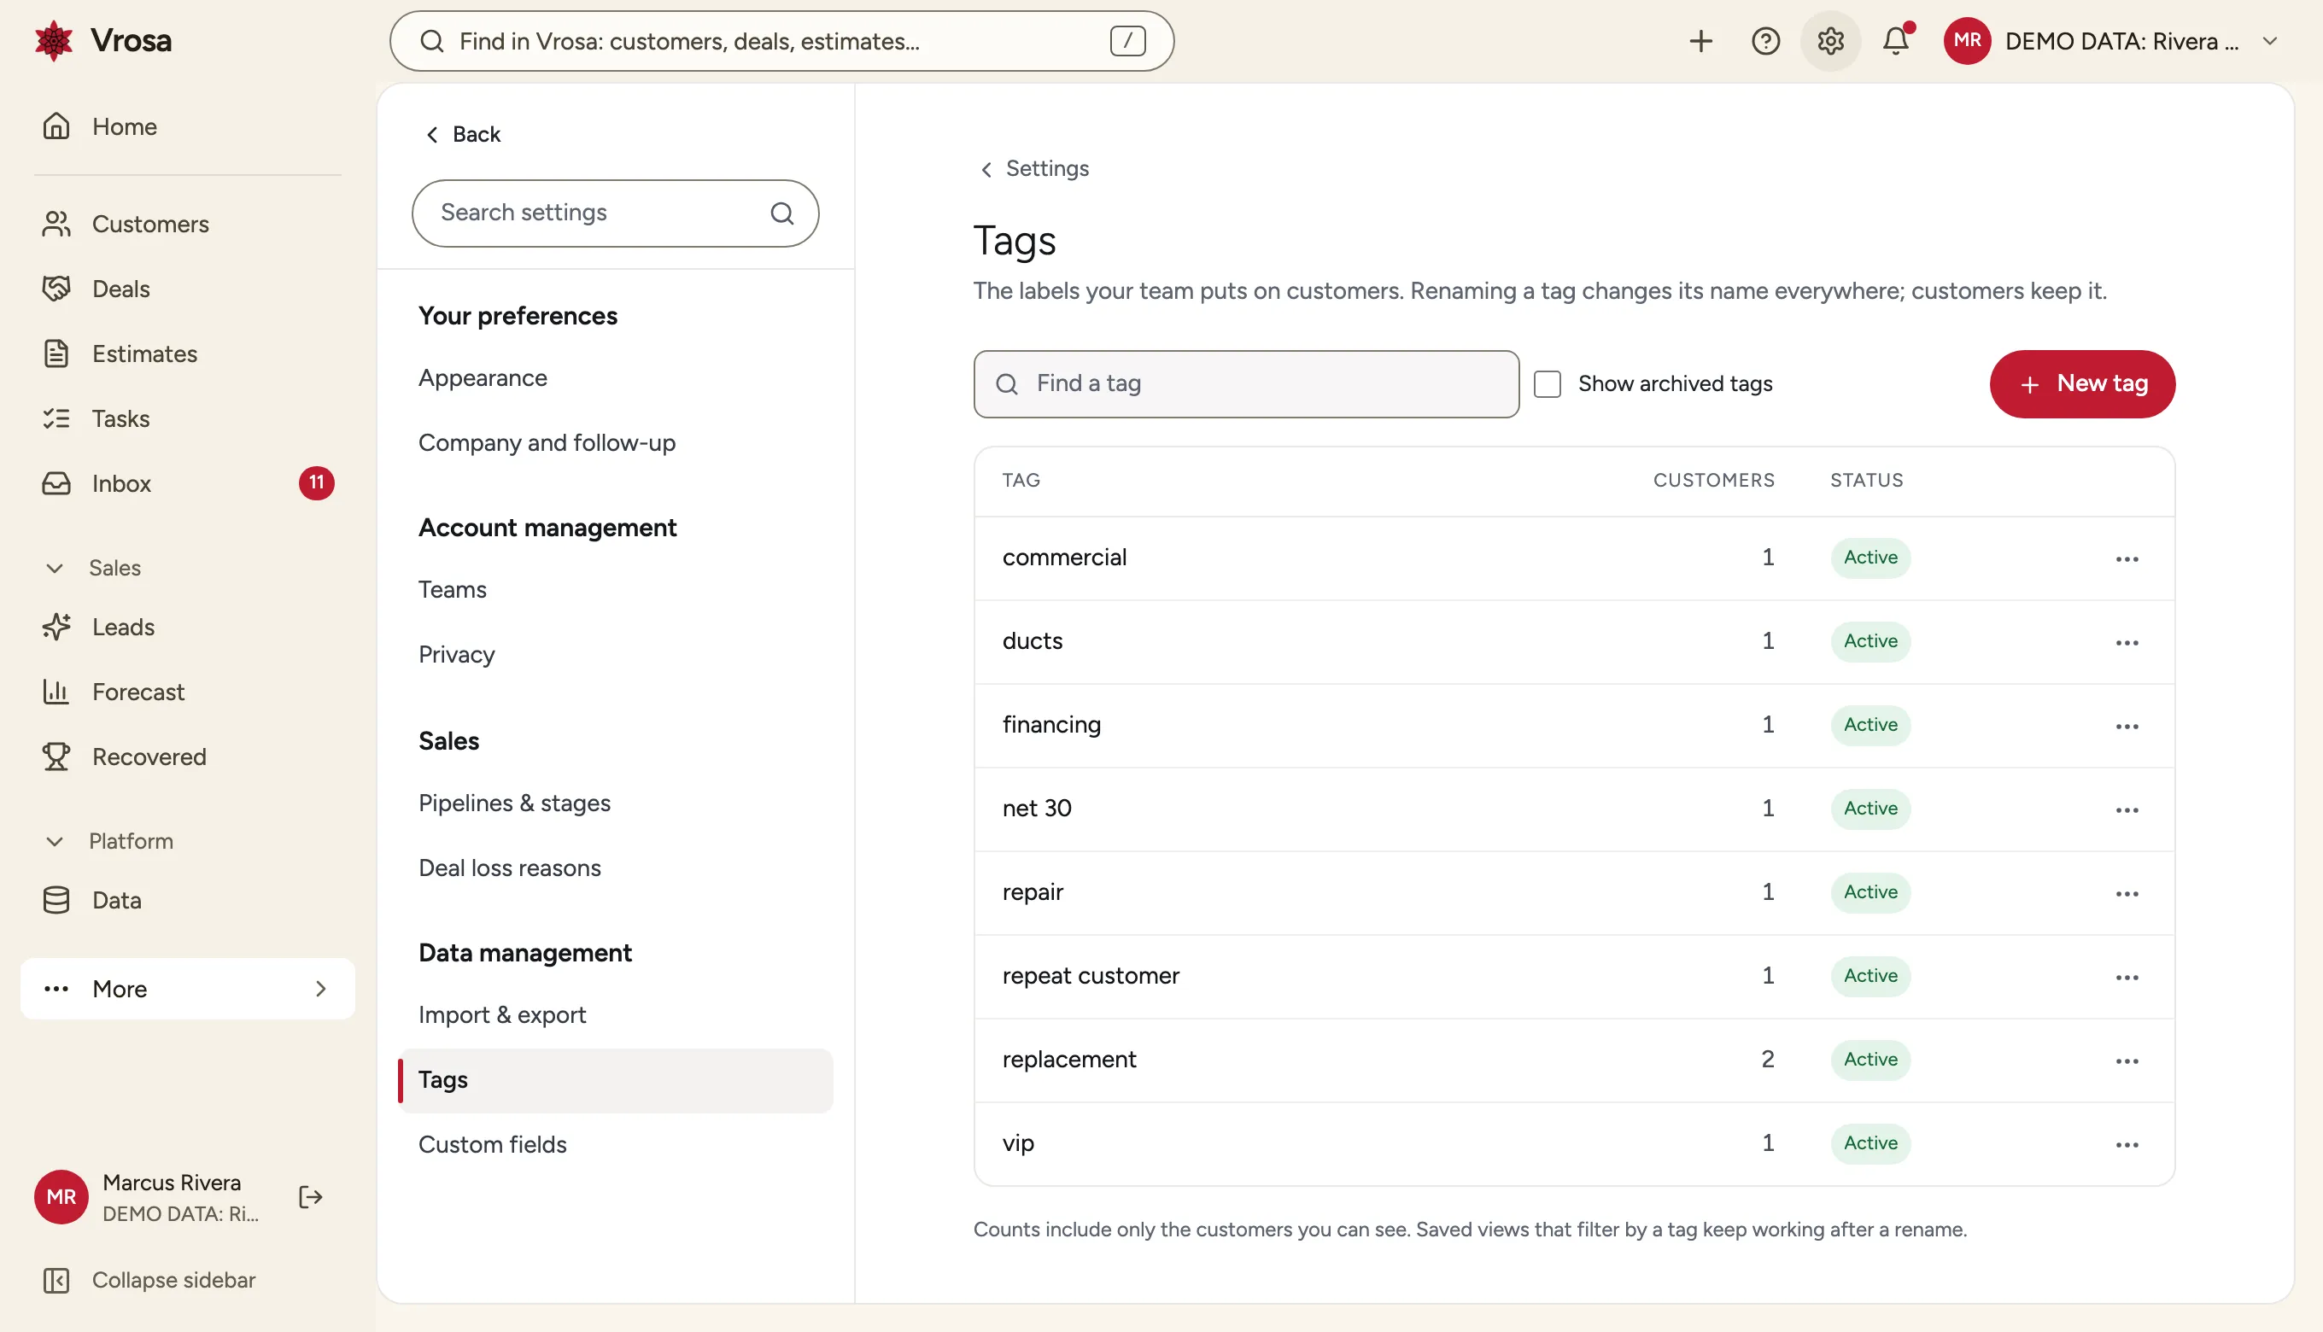Screen dimensions: 2323x1332
Task: Open Deals in the sidebar
Action: [188, 289]
